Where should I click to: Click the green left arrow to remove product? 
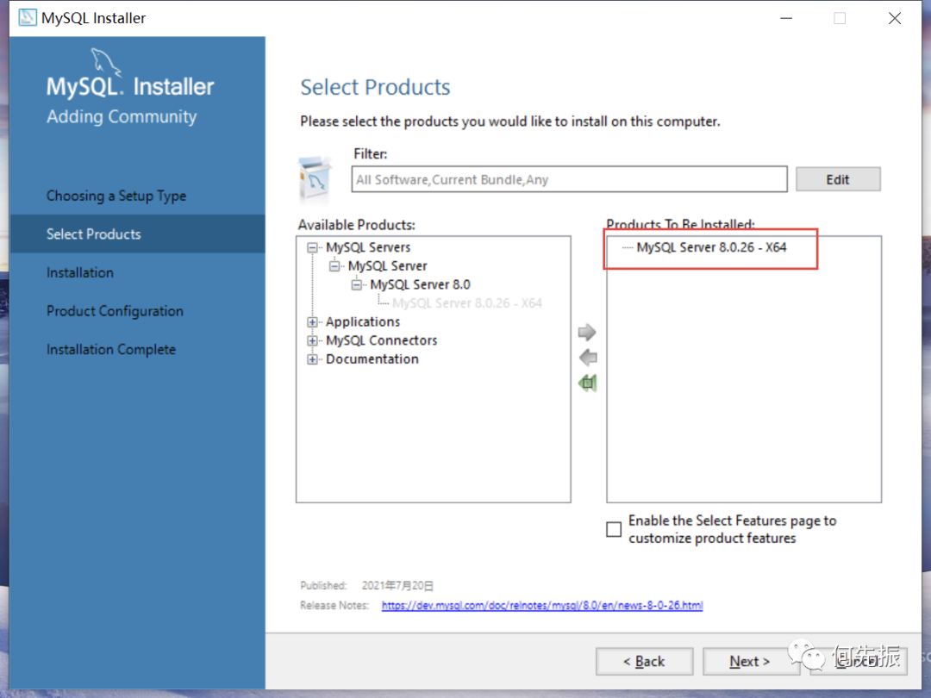tap(588, 358)
